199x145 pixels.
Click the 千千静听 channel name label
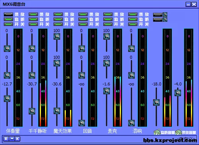38,131
